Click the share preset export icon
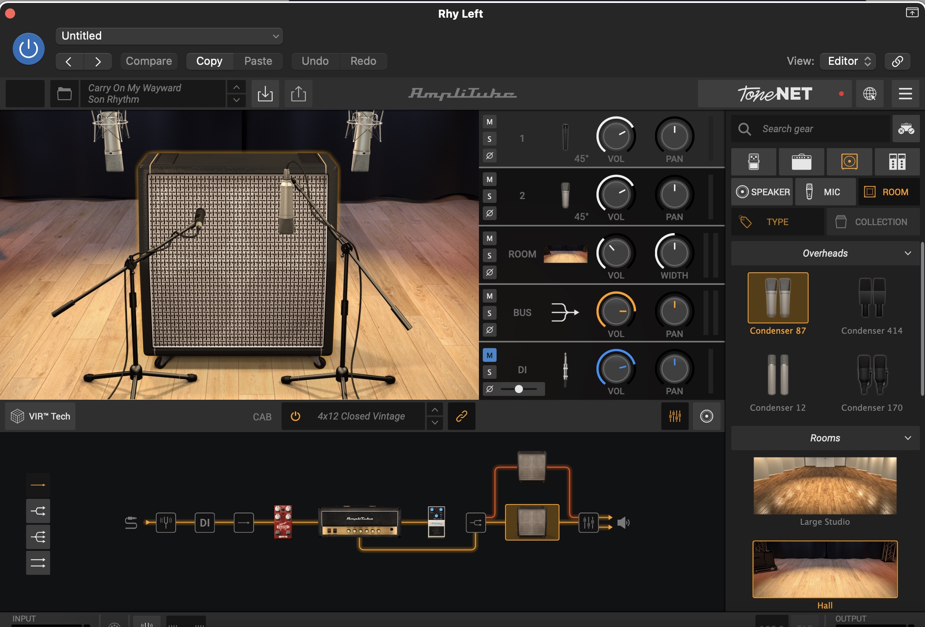This screenshot has height=627, width=925. click(298, 93)
